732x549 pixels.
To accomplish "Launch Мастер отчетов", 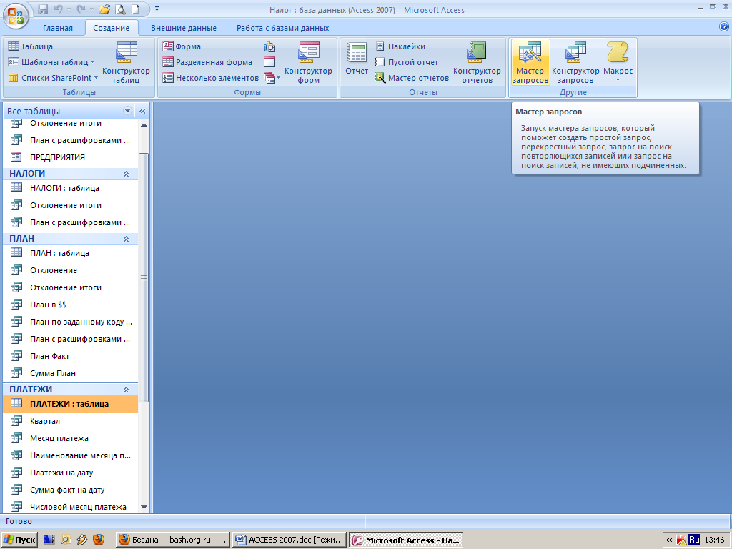I will [412, 78].
